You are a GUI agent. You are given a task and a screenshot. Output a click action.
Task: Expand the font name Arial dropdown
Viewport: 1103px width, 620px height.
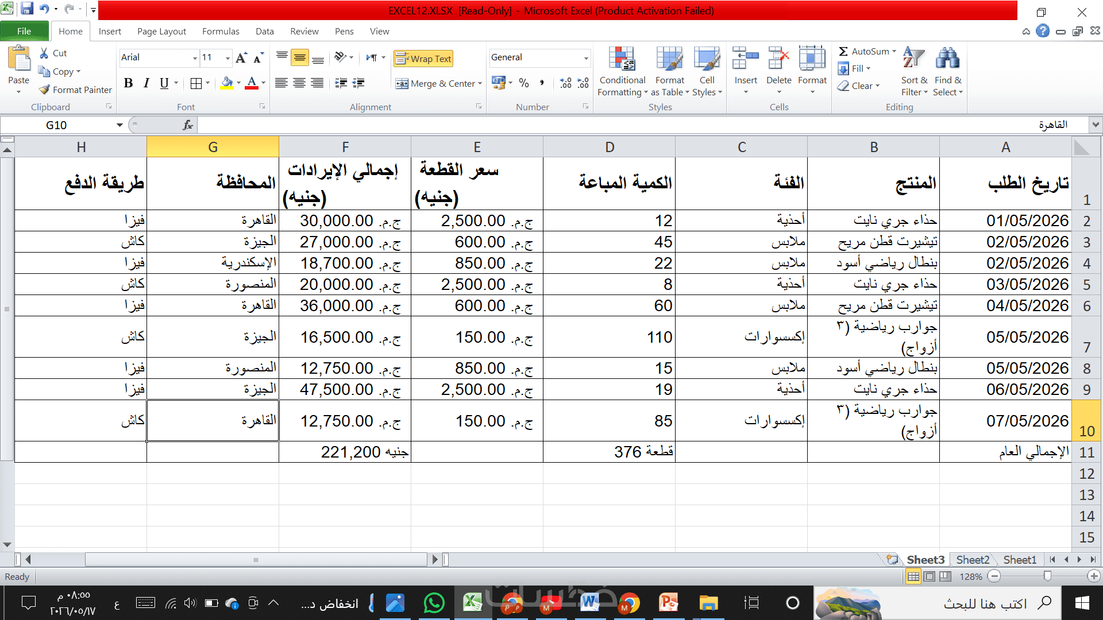[x=195, y=57]
